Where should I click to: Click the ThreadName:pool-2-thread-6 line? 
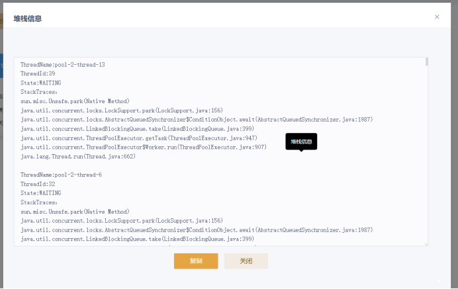[x=61, y=175]
